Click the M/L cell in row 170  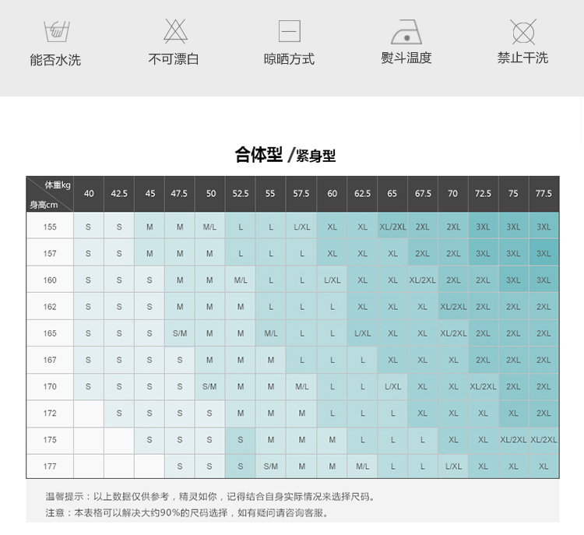click(x=301, y=386)
